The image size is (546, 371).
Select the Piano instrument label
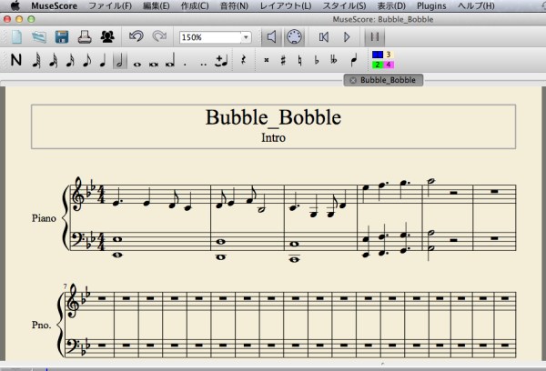pyautogui.click(x=44, y=218)
